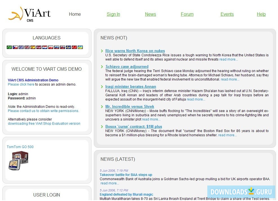Open the Home menu item
This screenshot has width=278, height=201.
(x=75, y=14)
